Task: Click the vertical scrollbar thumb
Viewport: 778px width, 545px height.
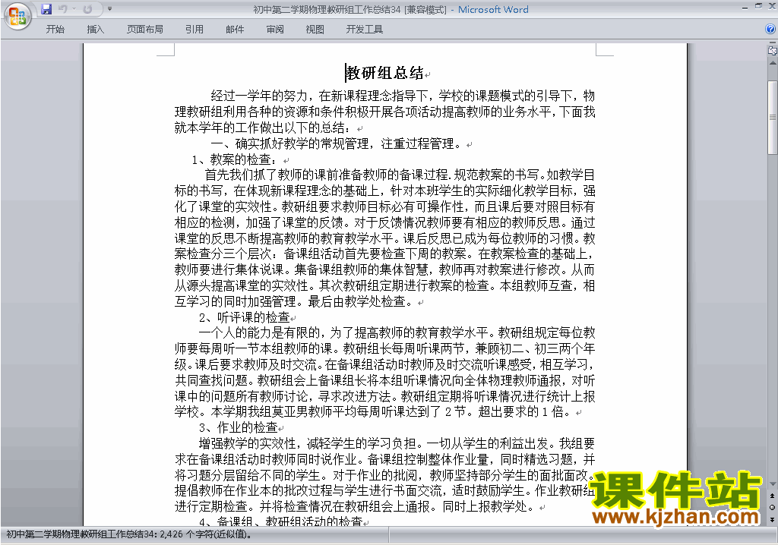Action: (x=772, y=117)
